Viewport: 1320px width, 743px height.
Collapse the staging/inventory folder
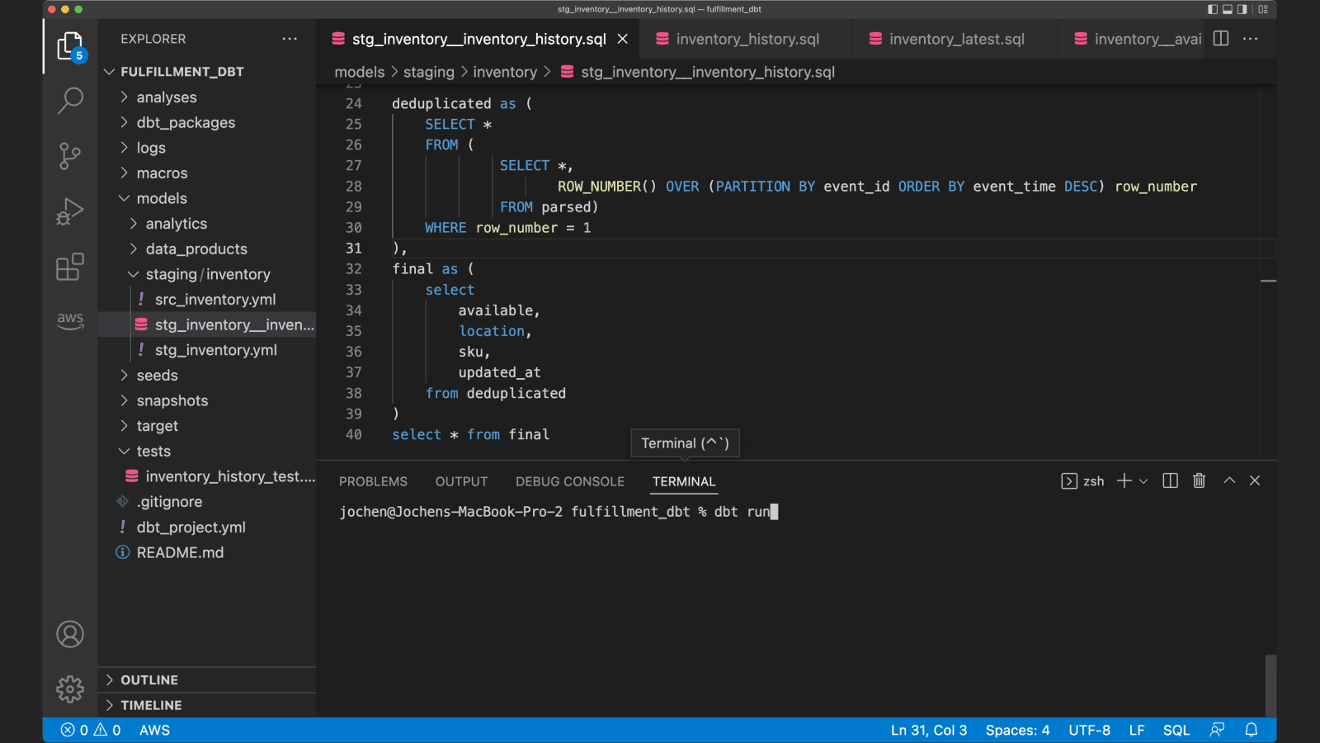click(x=206, y=274)
